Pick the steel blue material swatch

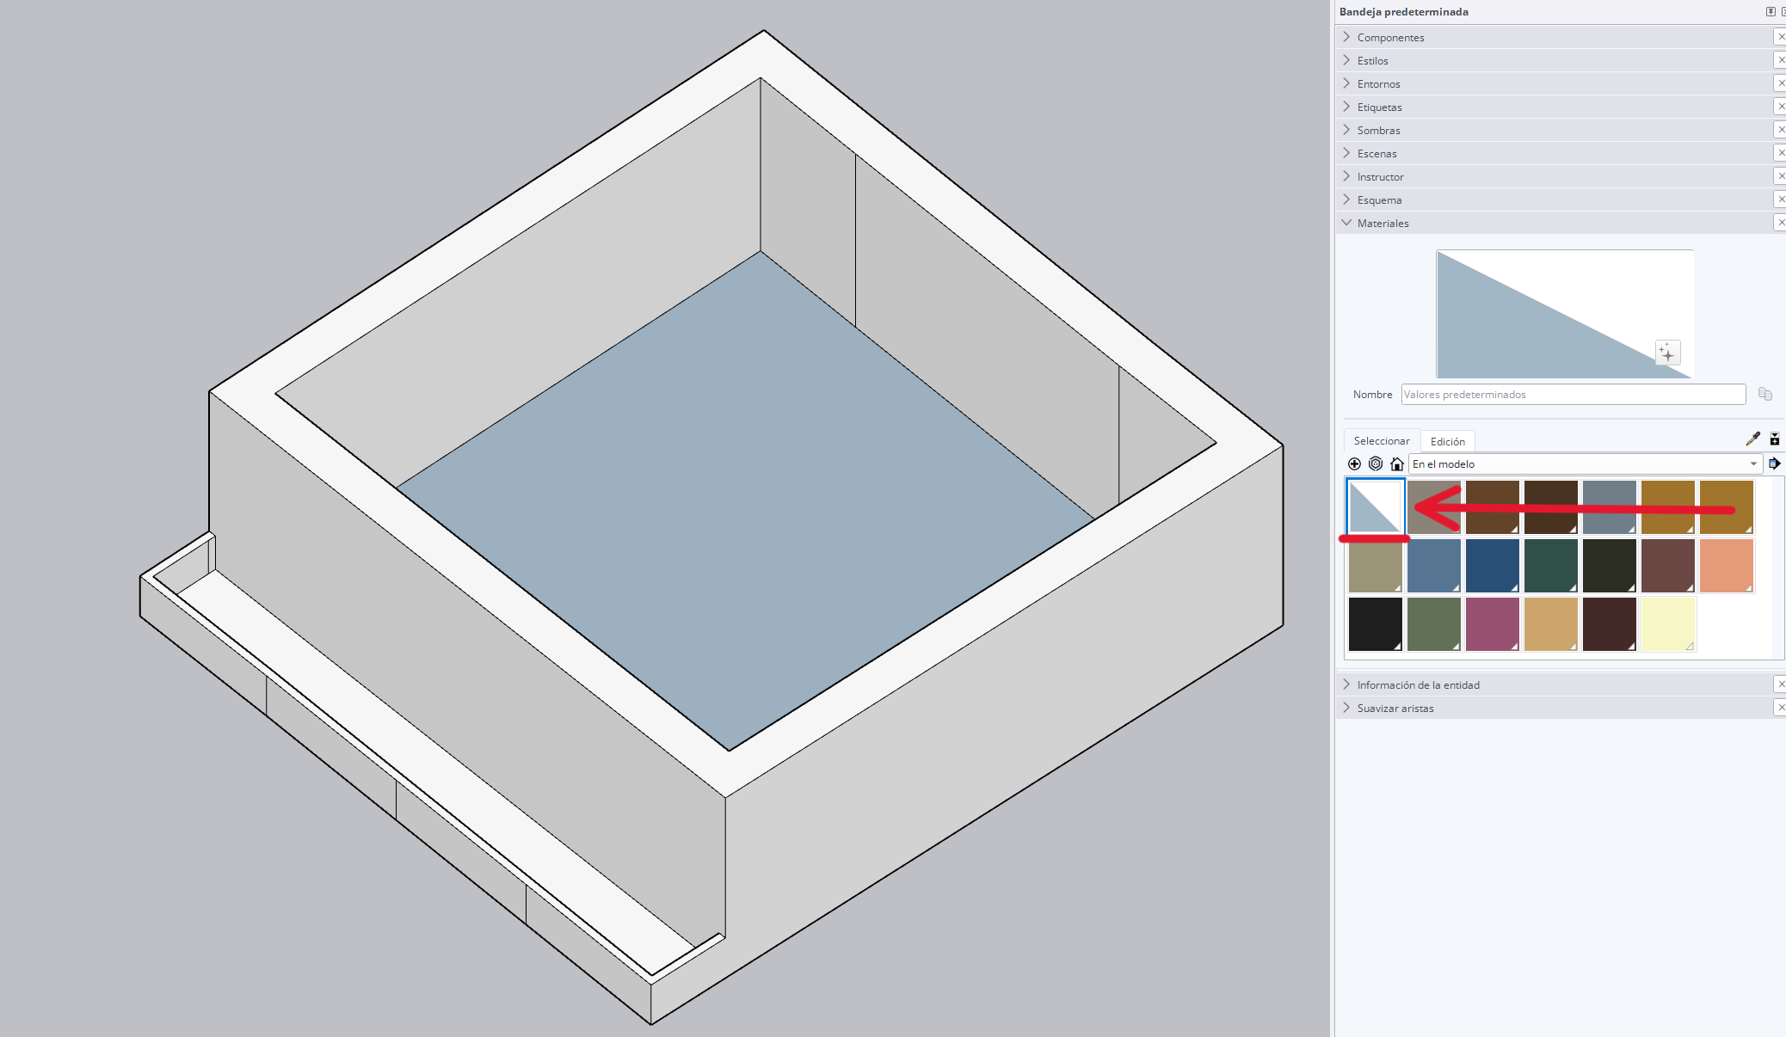coord(1433,566)
